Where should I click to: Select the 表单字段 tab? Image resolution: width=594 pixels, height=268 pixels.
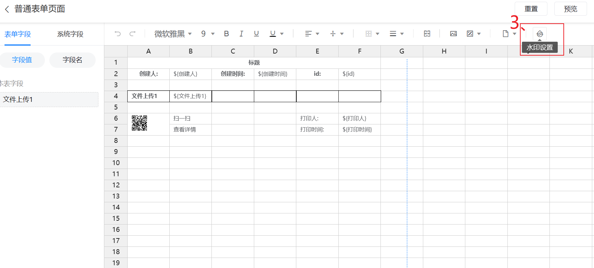[x=18, y=34]
